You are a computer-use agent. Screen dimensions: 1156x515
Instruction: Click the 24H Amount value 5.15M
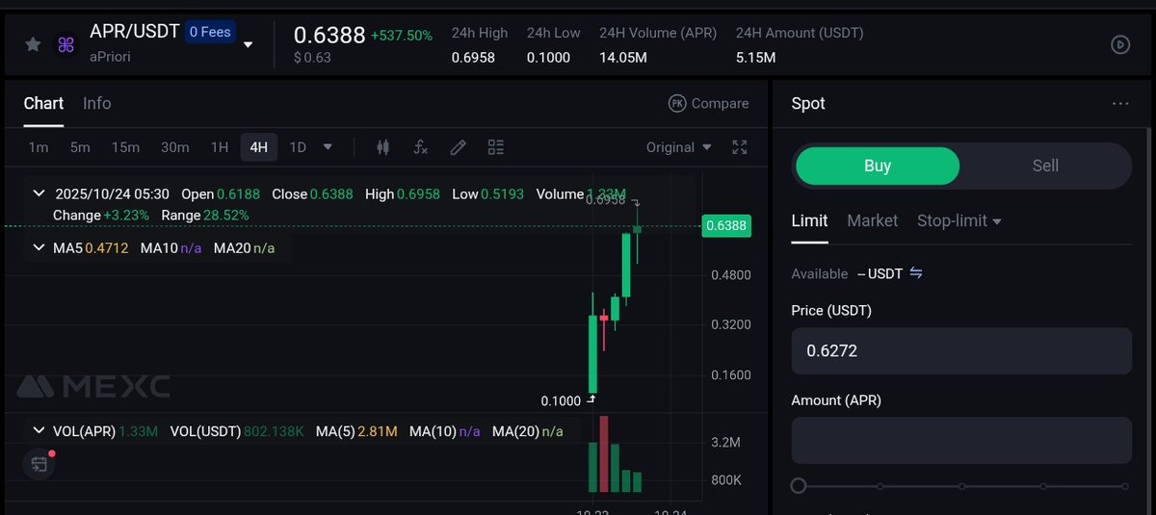pos(756,58)
